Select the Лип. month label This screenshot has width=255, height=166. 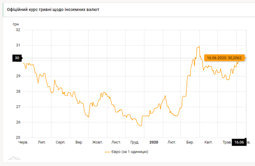(x=42, y=142)
